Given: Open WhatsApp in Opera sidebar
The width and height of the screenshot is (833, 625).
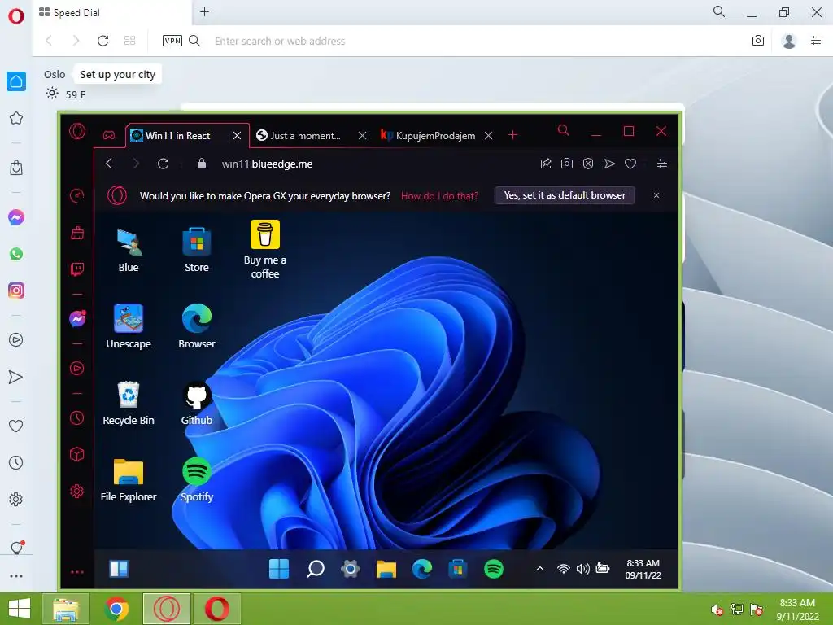Looking at the screenshot, I should click(x=16, y=254).
